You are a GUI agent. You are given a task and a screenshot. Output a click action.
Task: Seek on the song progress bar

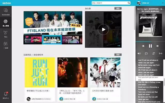150,41
